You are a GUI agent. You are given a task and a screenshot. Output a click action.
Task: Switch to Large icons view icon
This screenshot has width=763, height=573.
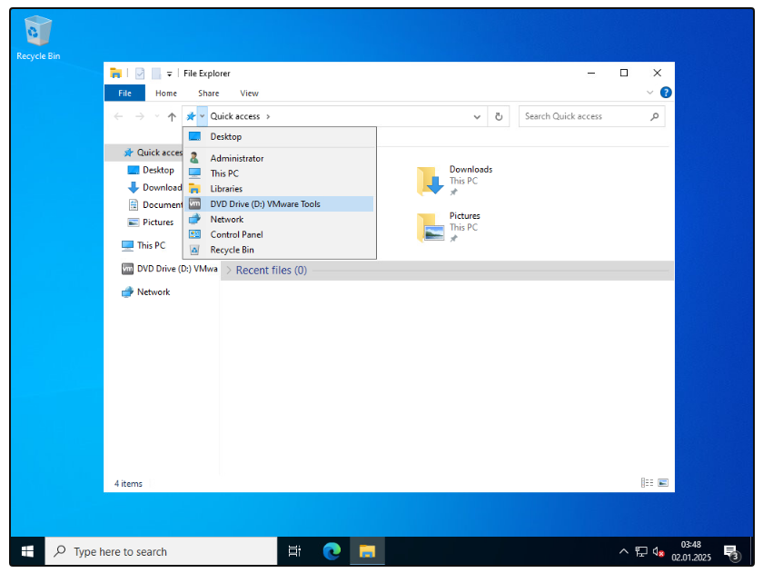(663, 482)
